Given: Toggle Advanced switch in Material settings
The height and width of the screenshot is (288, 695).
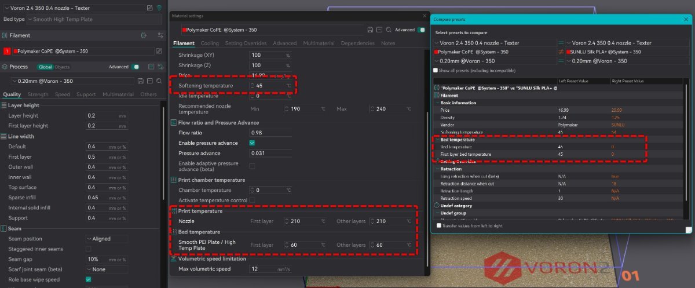Looking at the screenshot, I should click(422, 30).
